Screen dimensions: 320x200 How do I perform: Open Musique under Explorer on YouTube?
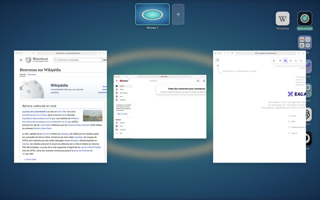(x=124, y=123)
